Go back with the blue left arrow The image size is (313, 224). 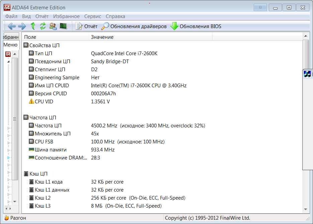coord(12,26)
